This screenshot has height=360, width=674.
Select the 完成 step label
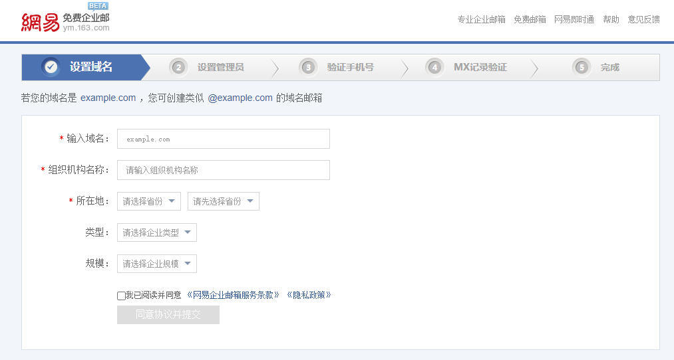(610, 67)
